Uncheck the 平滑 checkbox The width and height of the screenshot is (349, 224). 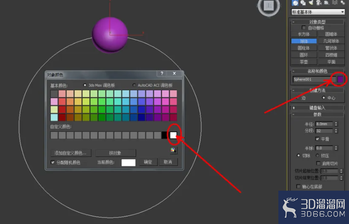point(317,139)
